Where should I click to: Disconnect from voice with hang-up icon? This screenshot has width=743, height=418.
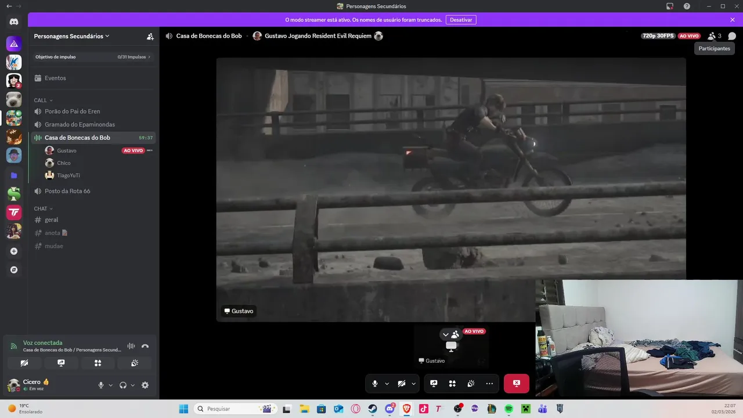pos(145,346)
